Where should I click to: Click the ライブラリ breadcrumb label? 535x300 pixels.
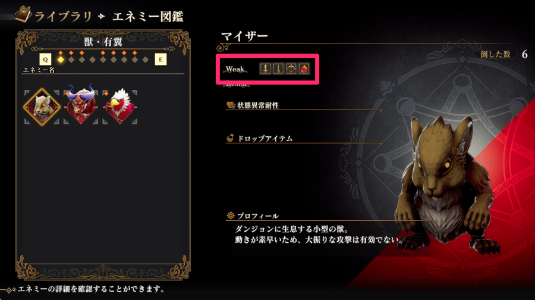pyautogui.click(x=64, y=17)
